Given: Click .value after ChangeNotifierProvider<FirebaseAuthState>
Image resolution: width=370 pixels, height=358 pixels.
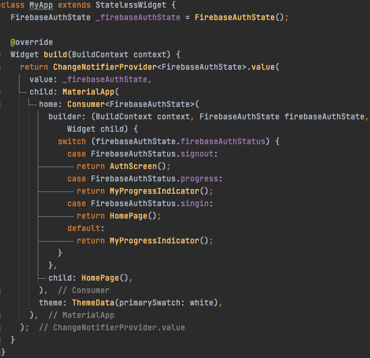Looking at the screenshot, I should [x=260, y=67].
